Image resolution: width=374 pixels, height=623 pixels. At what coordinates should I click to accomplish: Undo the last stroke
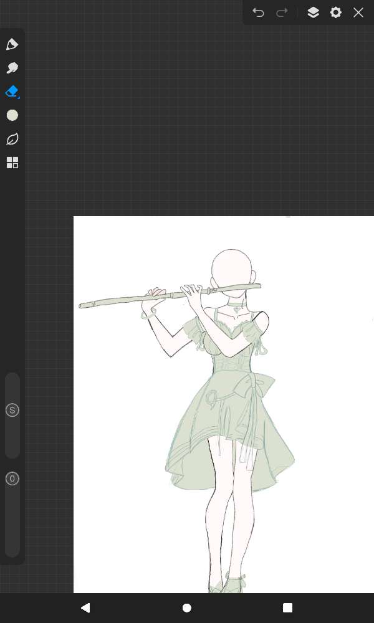point(258,12)
